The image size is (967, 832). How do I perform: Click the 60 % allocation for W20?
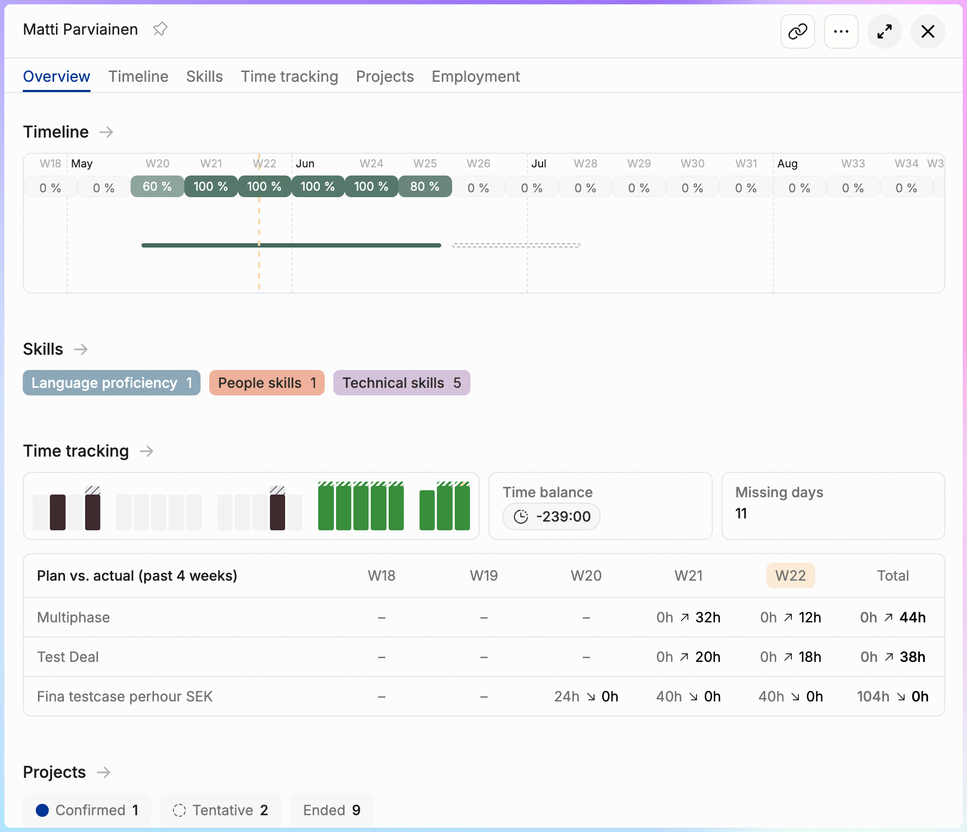click(157, 186)
